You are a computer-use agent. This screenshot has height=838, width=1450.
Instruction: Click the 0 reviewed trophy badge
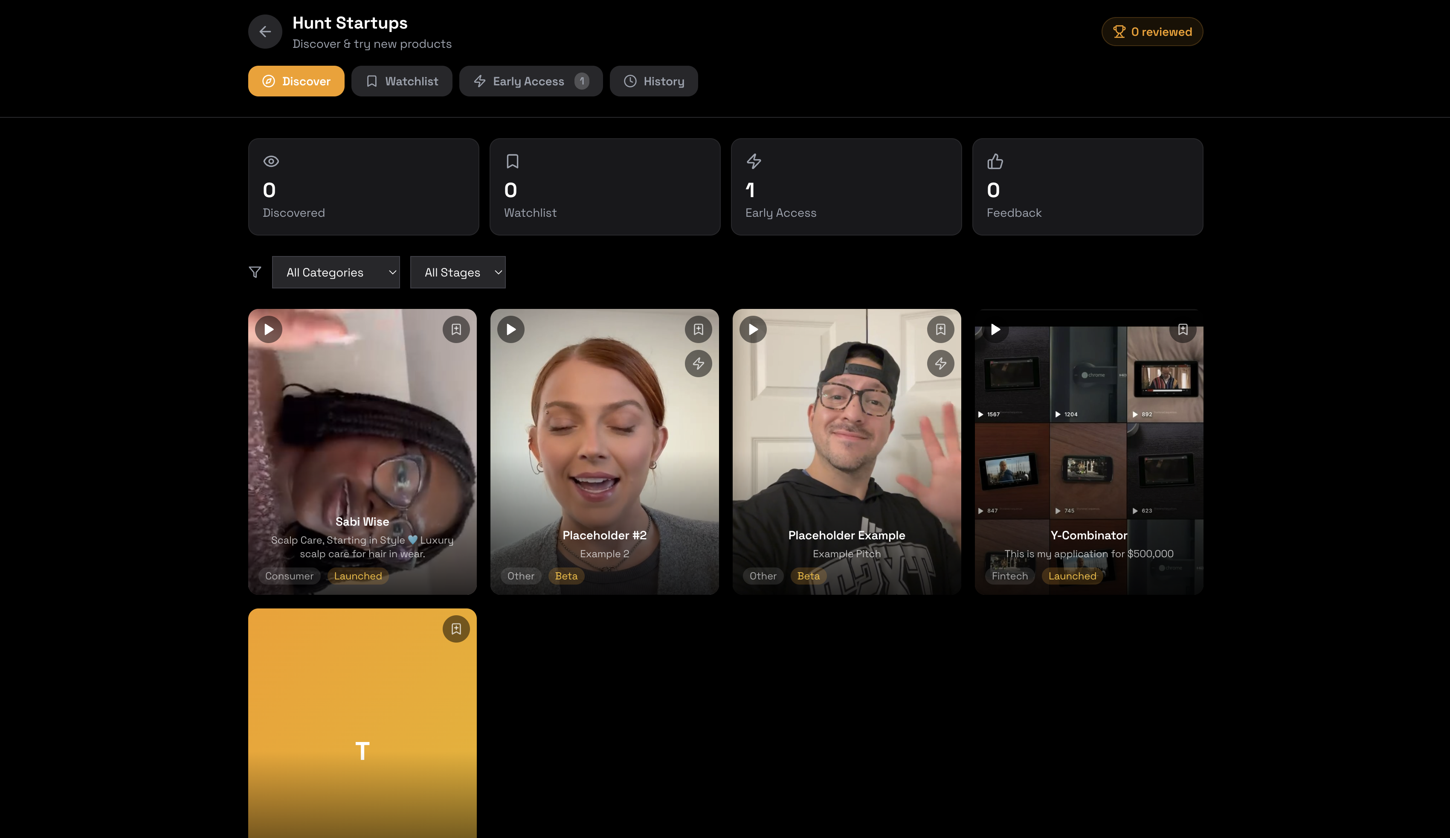1152,31
